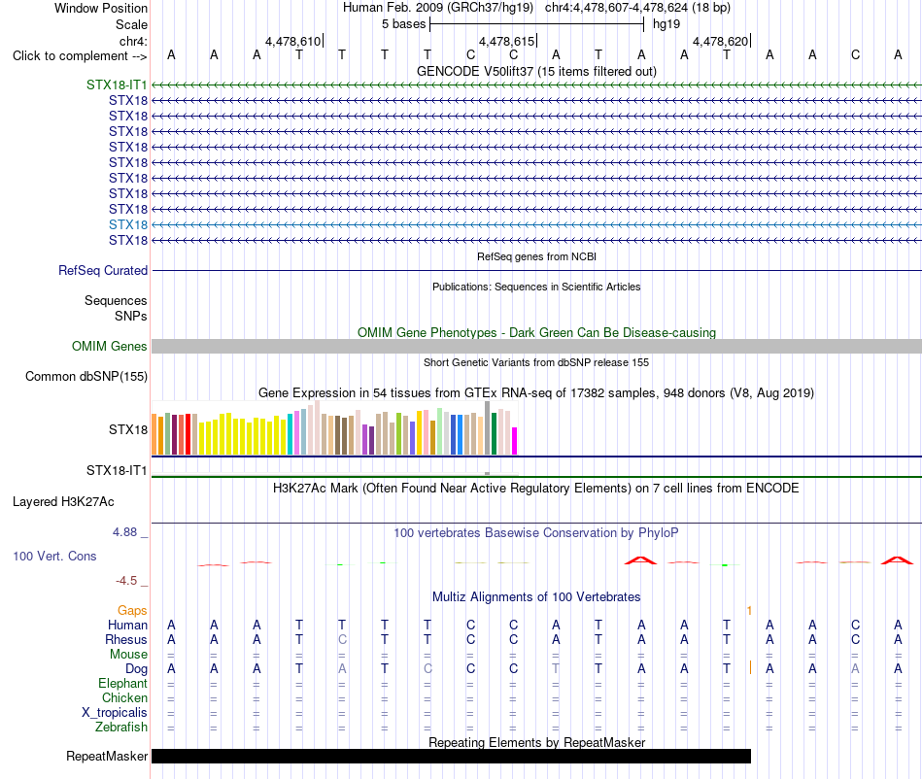Click the 4,478,620 ruler position
The image size is (923, 779).
click(721, 41)
